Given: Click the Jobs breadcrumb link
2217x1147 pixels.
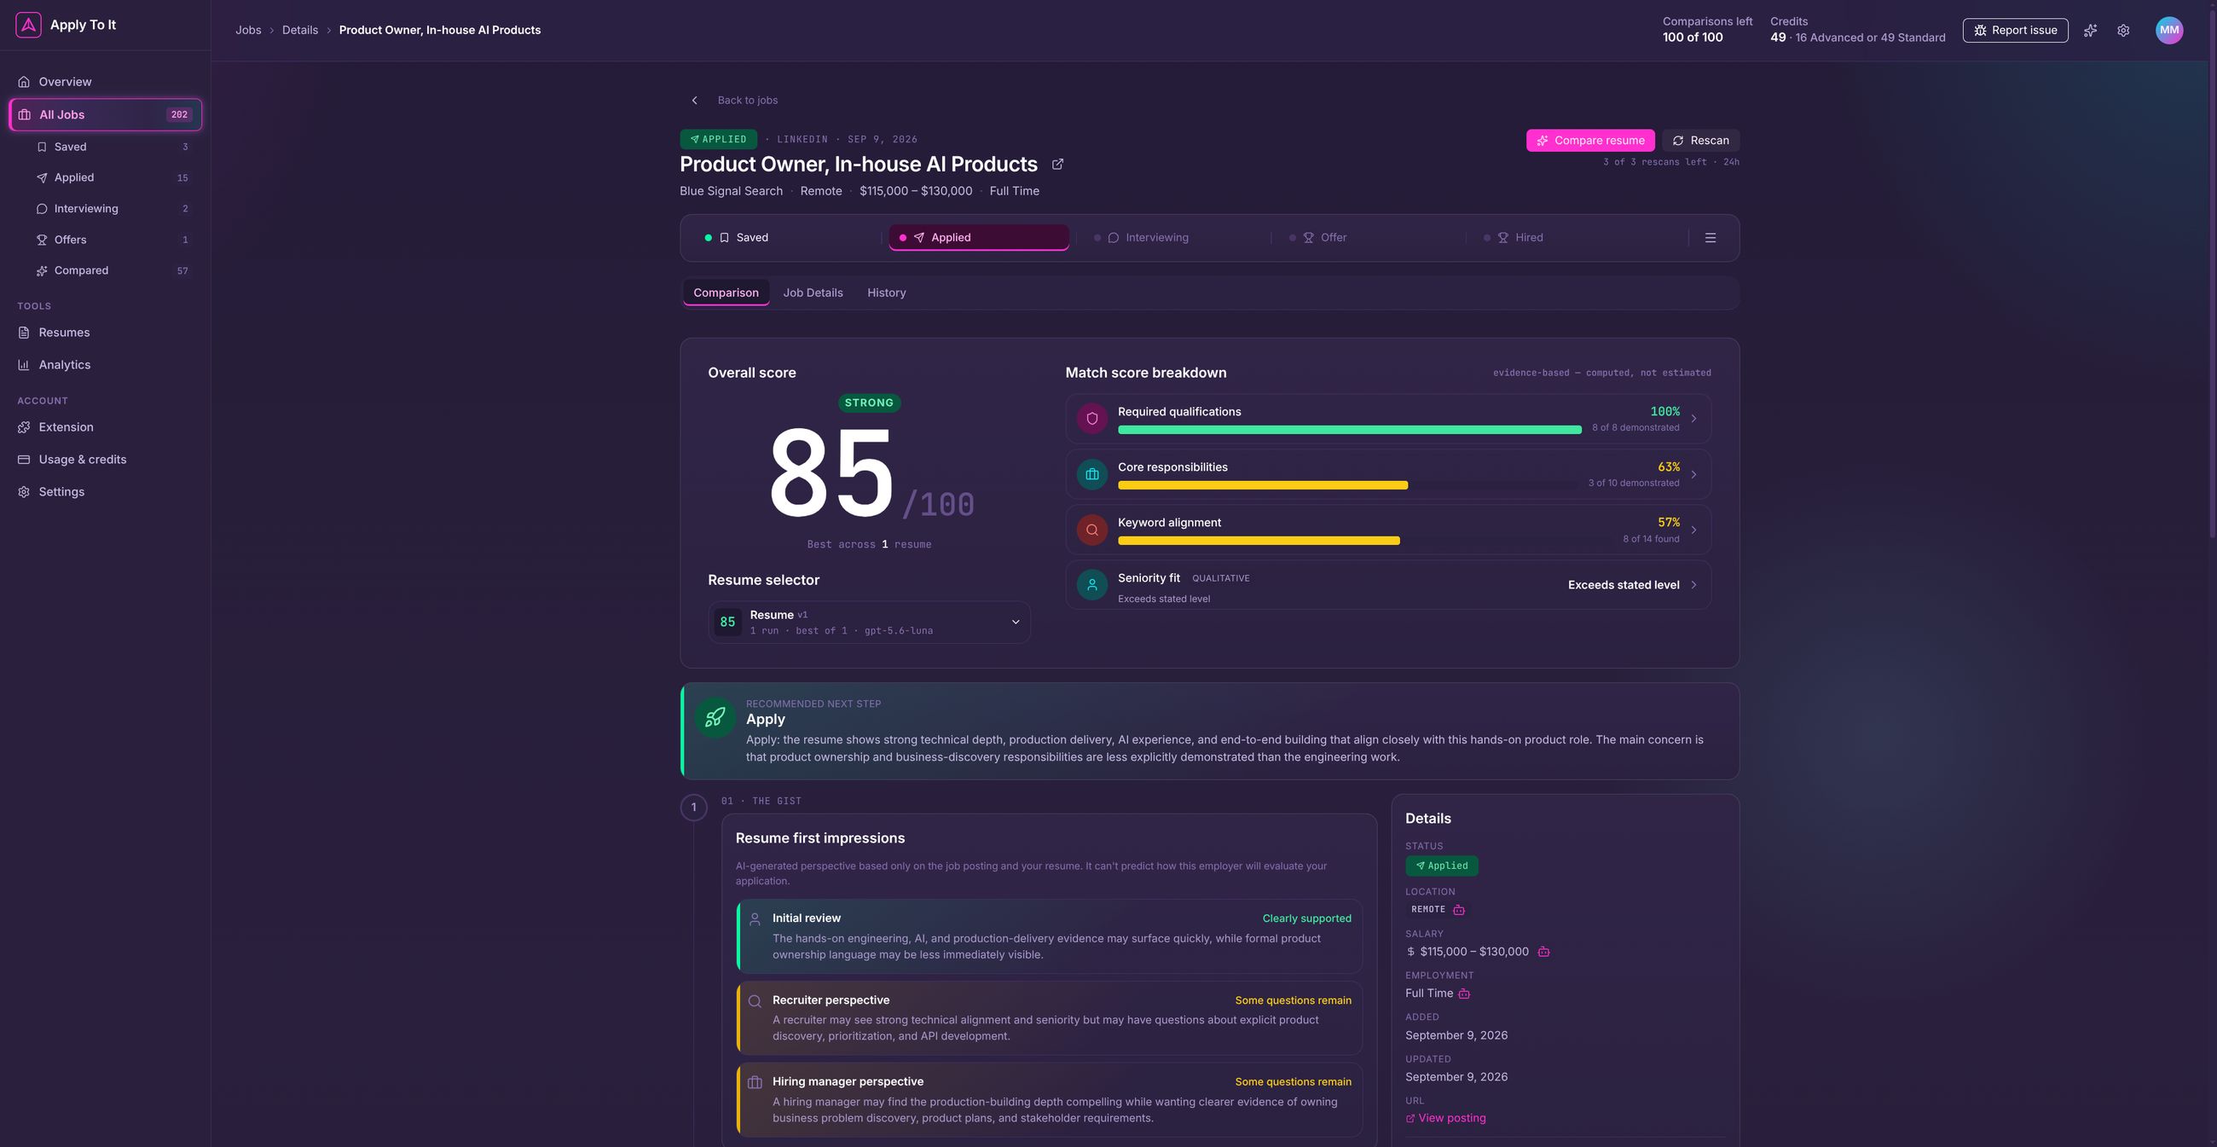Looking at the screenshot, I should click(248, 30).
